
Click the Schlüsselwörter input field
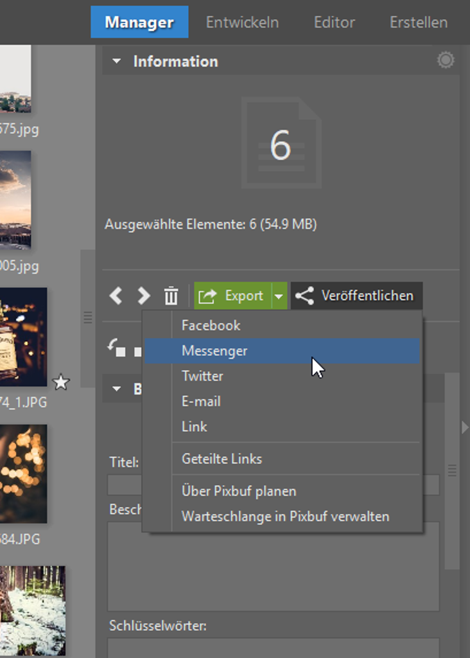273,648
